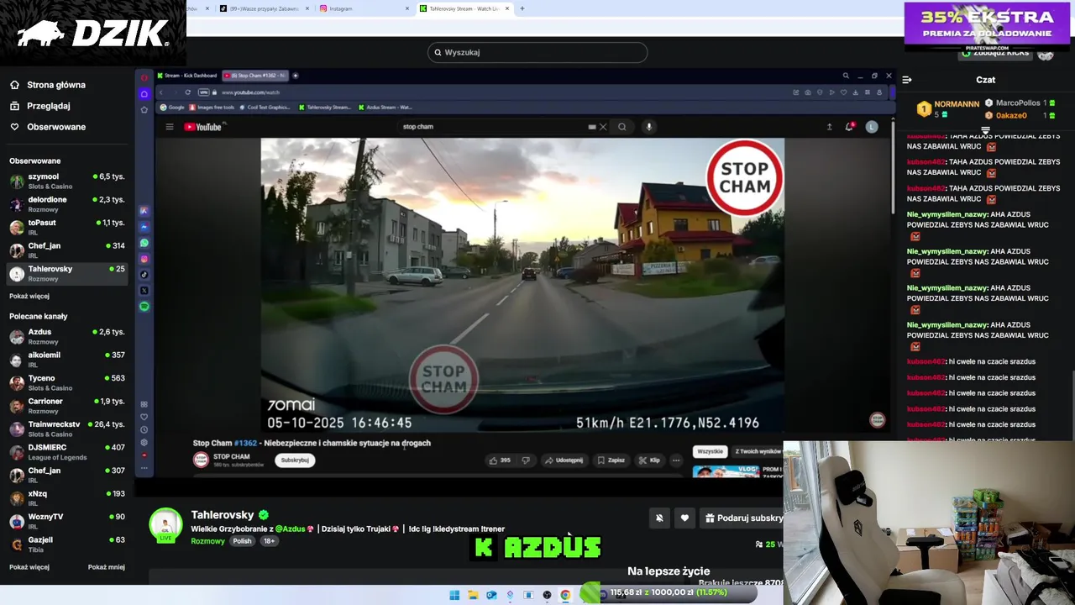Open the YouTube account avatar
The image size is (1075, 605).
pos(872,127)
